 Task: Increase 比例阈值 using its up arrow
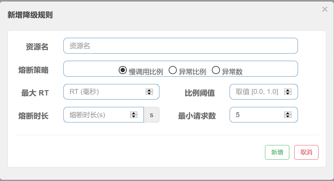coord(288,90)
